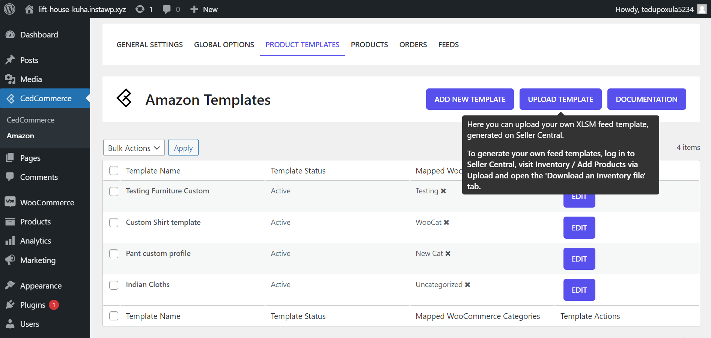
Task: Click Upload Template button
Action: (560, 99)
